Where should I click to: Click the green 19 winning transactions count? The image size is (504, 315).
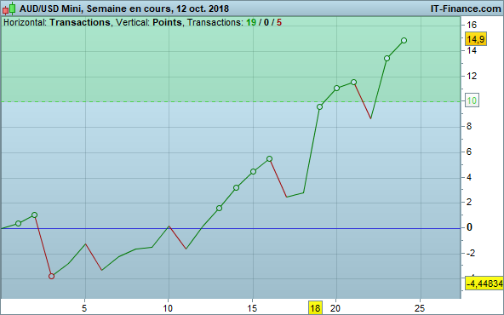click(251, 22)
